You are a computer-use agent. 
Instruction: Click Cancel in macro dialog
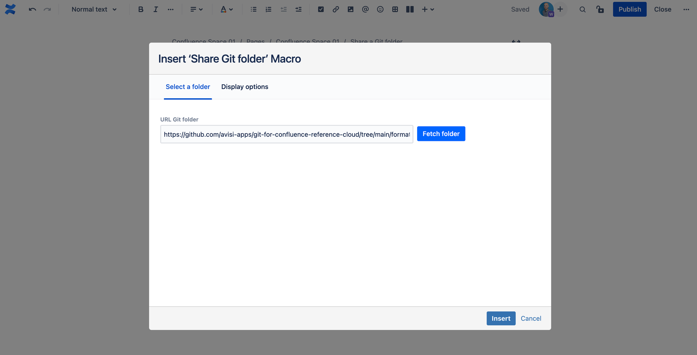(x=531, y=318)
